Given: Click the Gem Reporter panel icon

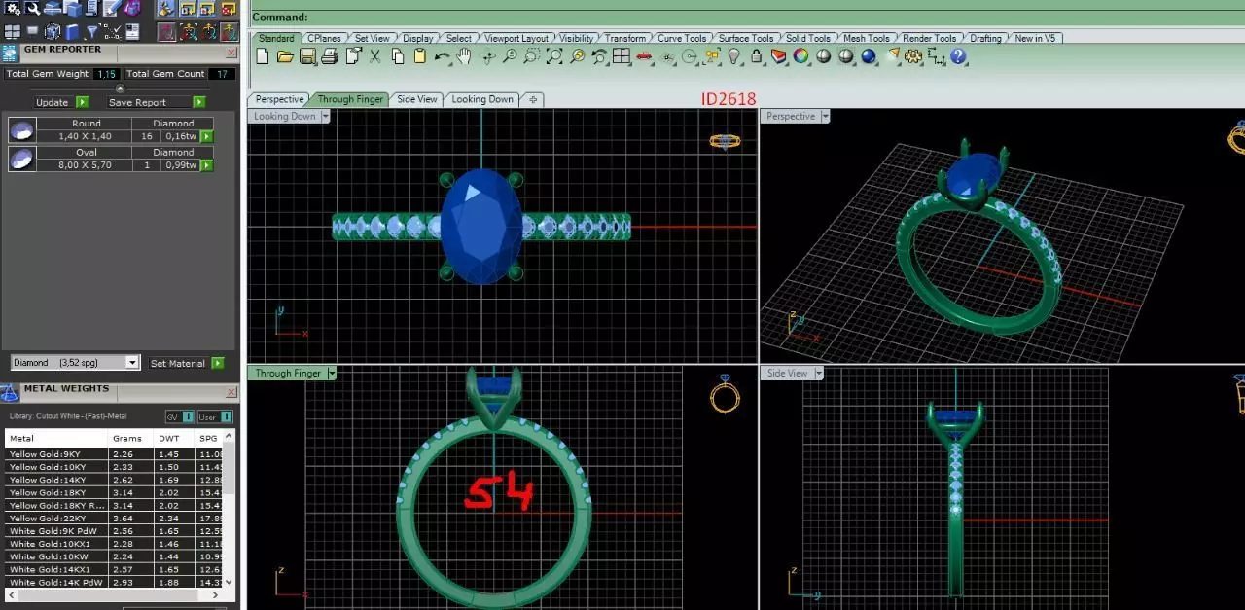Looking at the screenshot, I should 10,54.
